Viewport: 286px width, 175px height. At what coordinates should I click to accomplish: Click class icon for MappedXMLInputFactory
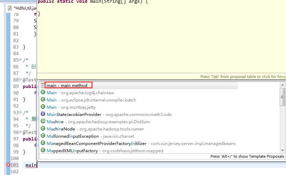(43, 150)
